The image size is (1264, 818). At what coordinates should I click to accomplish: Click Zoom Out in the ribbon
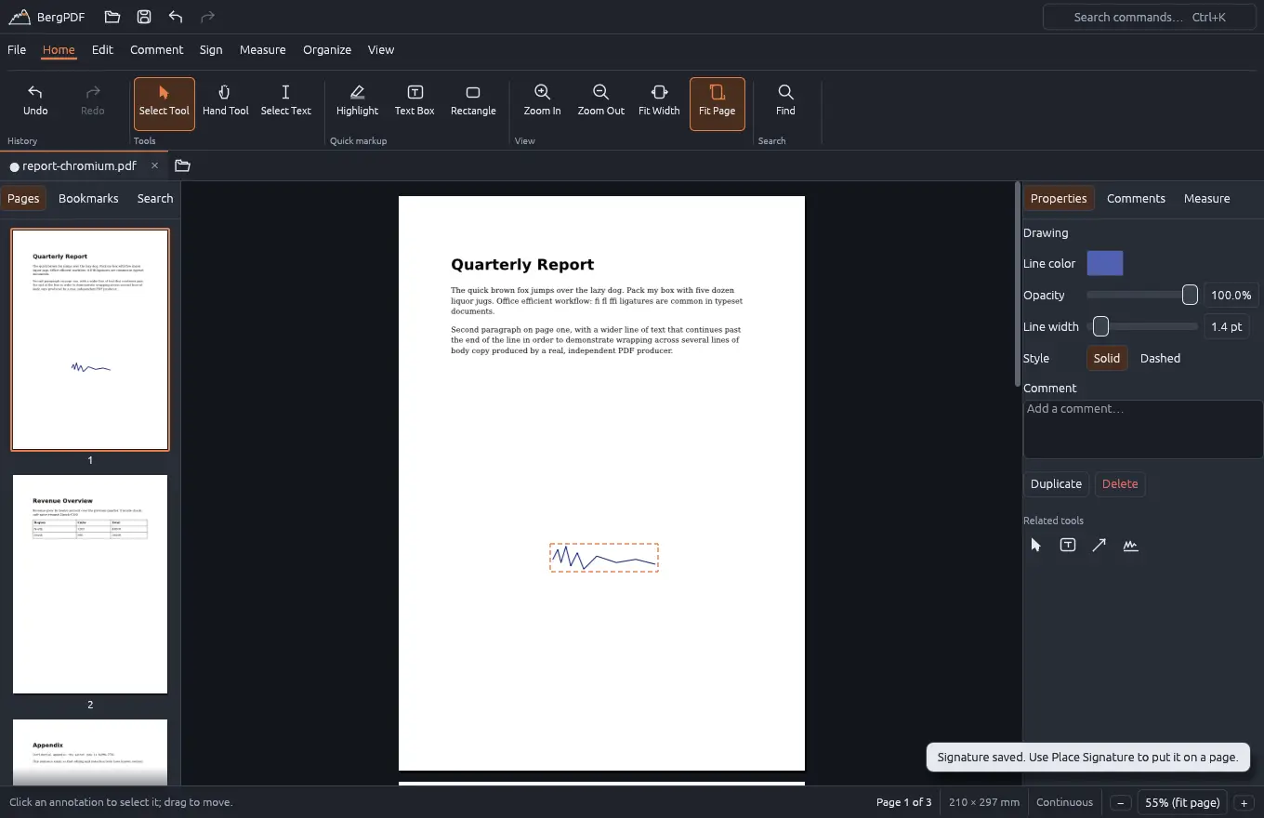click(601, 103)
